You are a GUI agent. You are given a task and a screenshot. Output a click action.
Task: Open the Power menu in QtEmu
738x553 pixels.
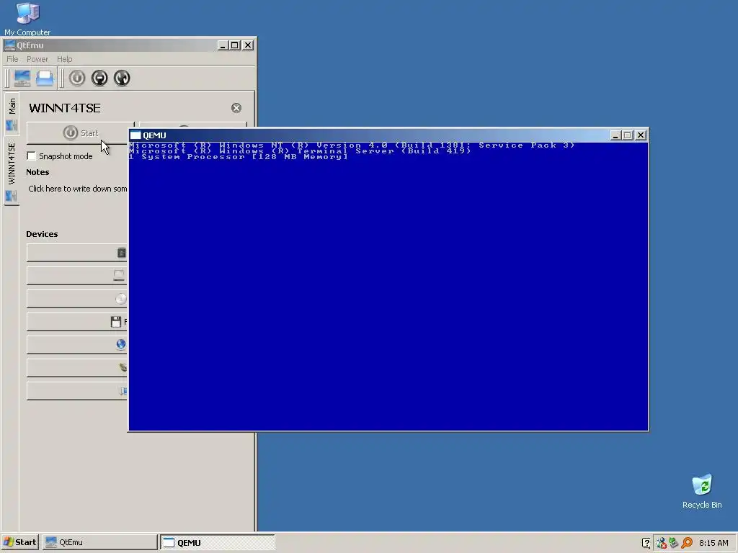37,59
